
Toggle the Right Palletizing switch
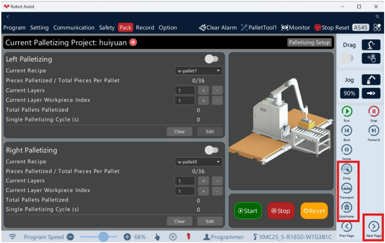point(212,150)
